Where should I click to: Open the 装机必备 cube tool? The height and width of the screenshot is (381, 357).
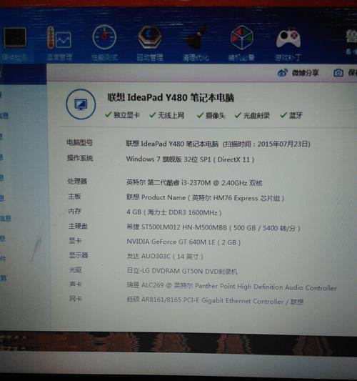(241, 43)
